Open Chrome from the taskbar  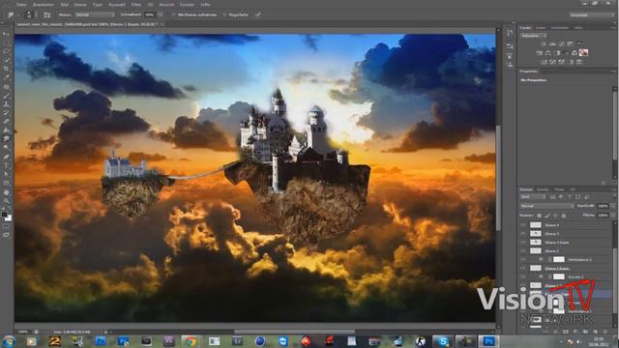(192, 341)
